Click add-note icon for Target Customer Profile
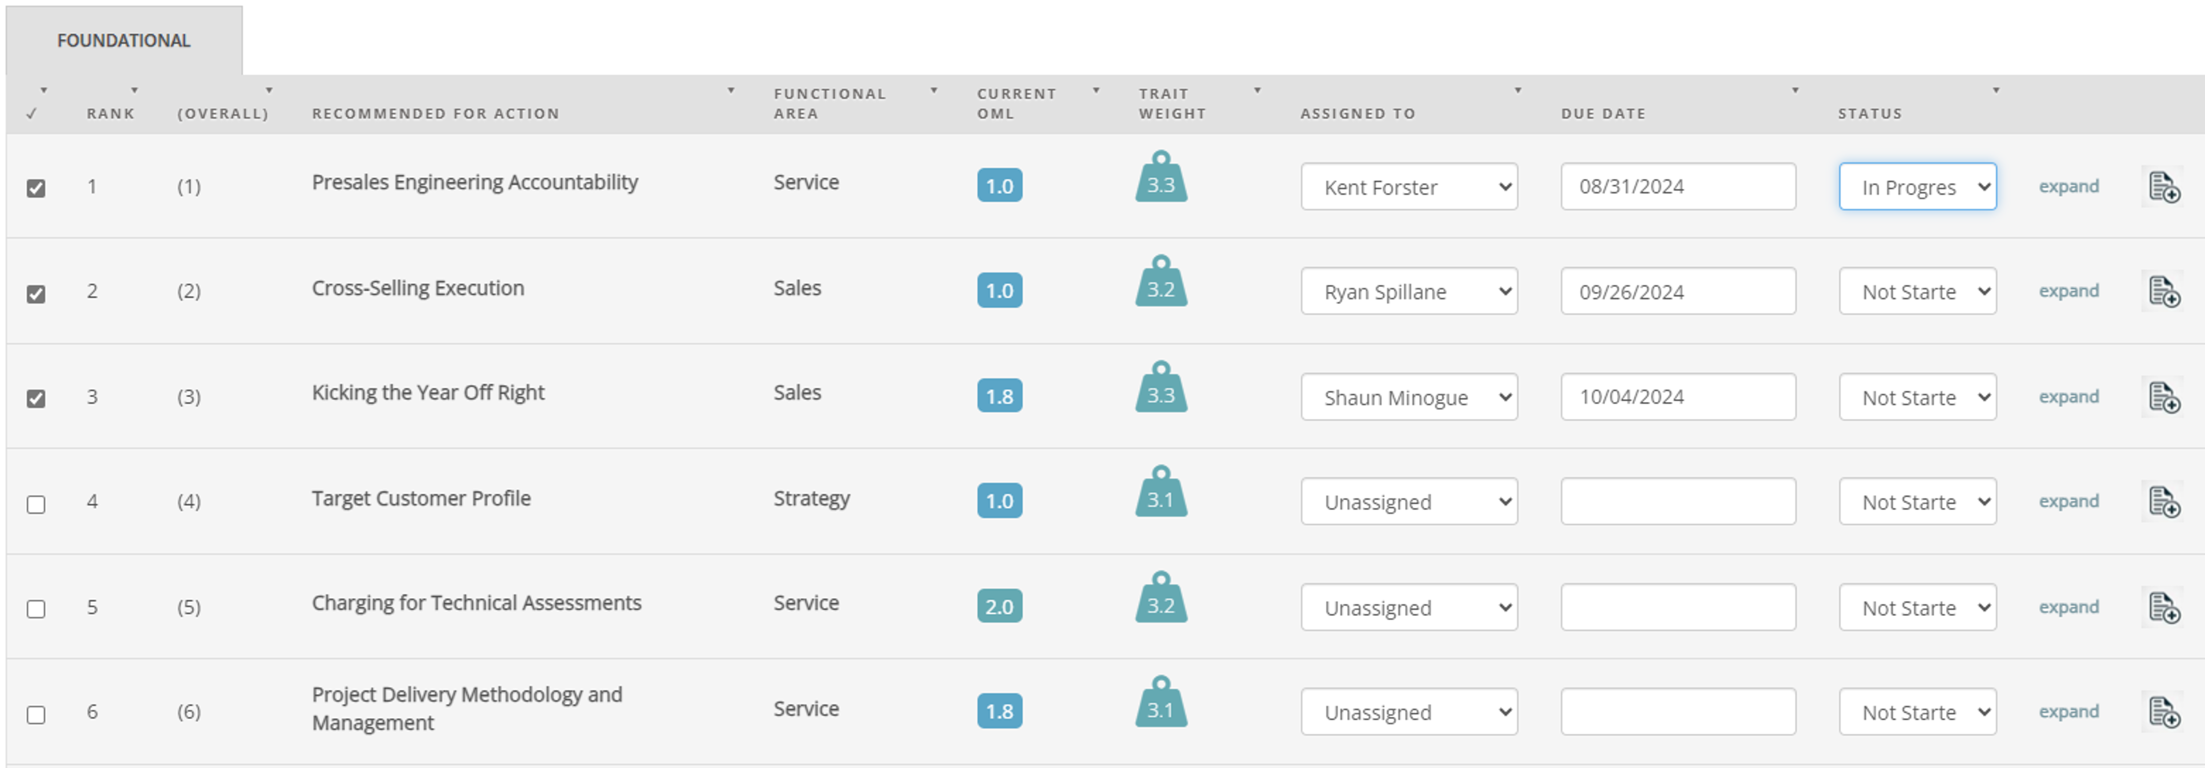This screenshot has height=768, width=2205. pyautogui.click(x=2164, y=502)
